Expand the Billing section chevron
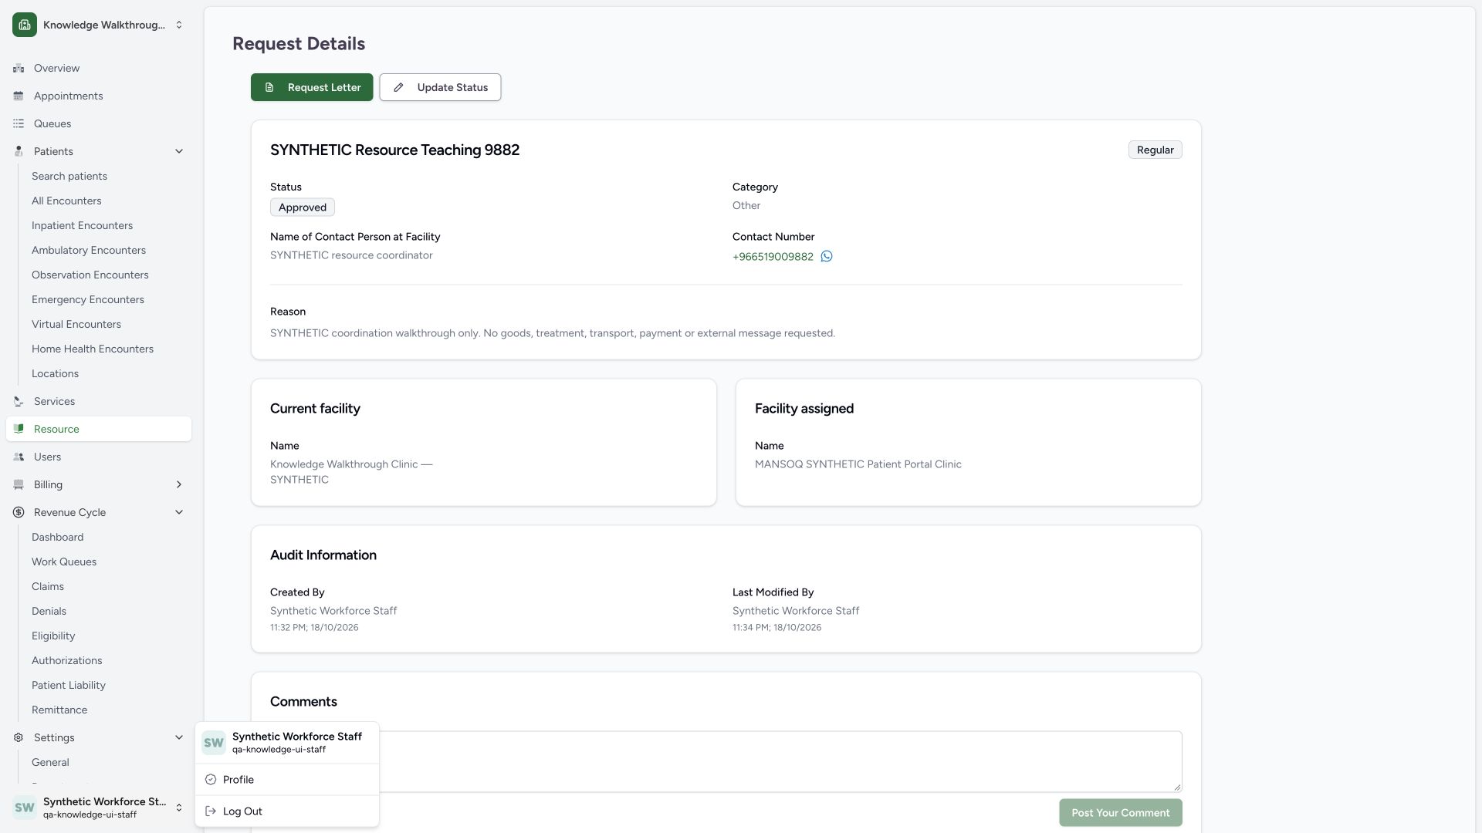This screenshot has height=833, width=1482. [x=179, y=485]
